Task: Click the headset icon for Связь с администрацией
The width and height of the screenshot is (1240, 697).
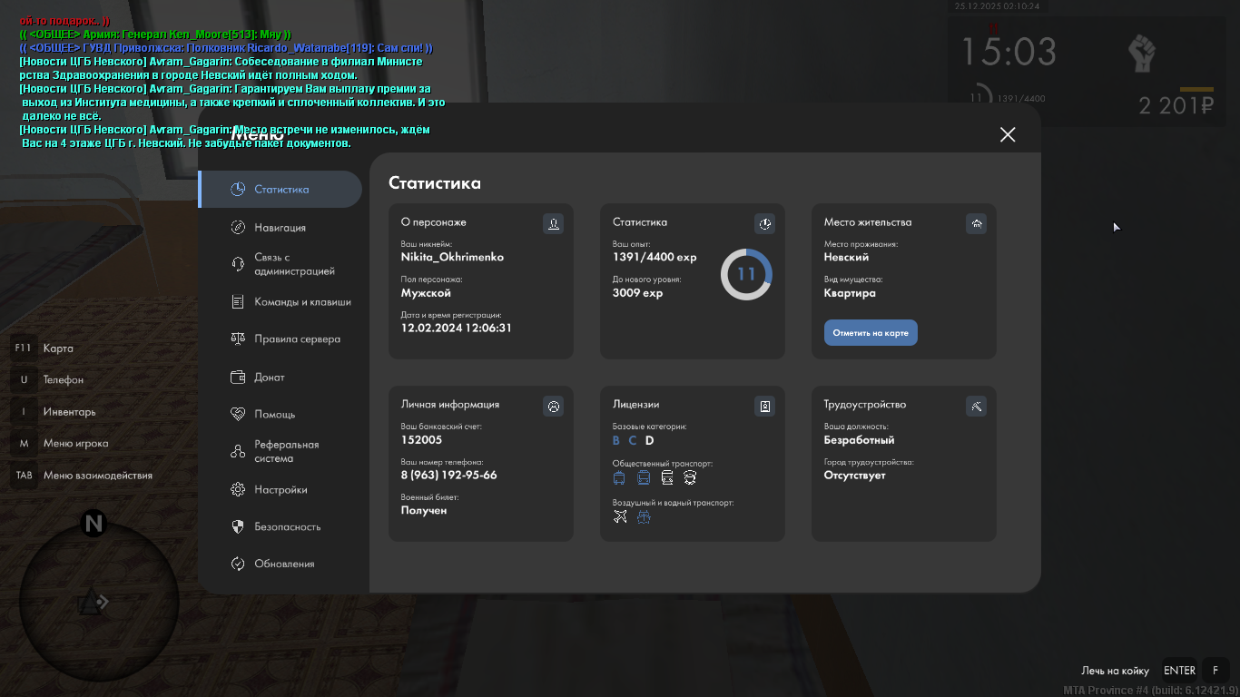Action: (238, 264)
